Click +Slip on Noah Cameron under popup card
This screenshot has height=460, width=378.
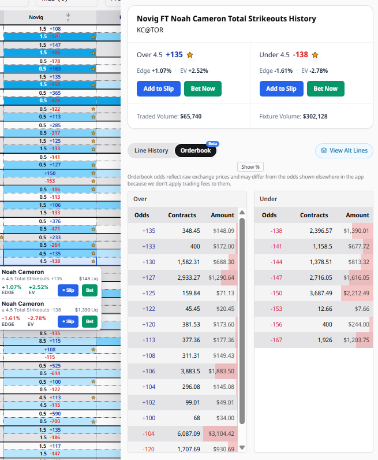tap(68, 321)
